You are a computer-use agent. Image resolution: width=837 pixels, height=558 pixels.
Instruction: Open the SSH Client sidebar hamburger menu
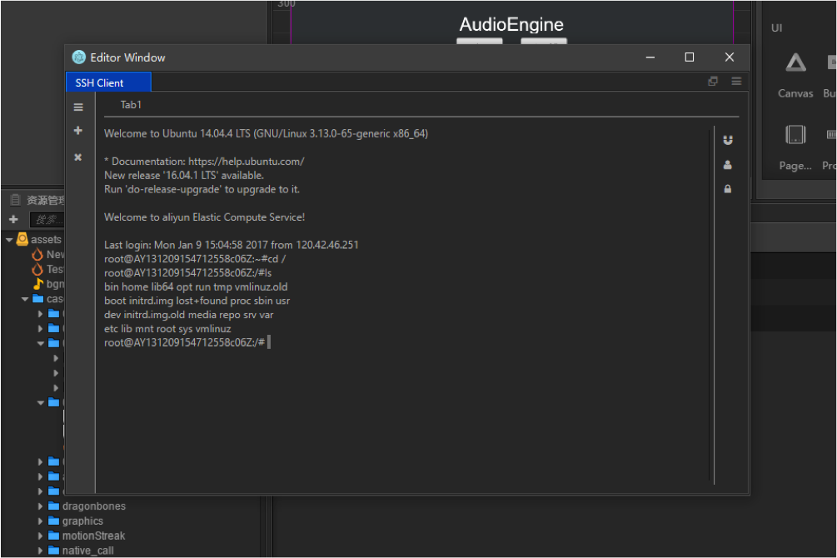pos(78,107)
